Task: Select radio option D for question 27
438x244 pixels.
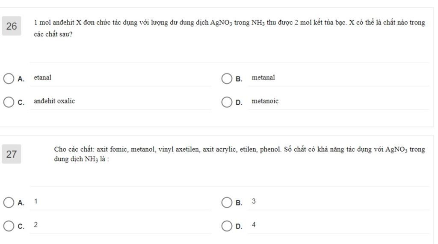Action: (x=227, y=226)
